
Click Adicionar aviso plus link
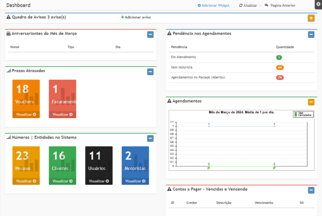(x=136, y=17)
